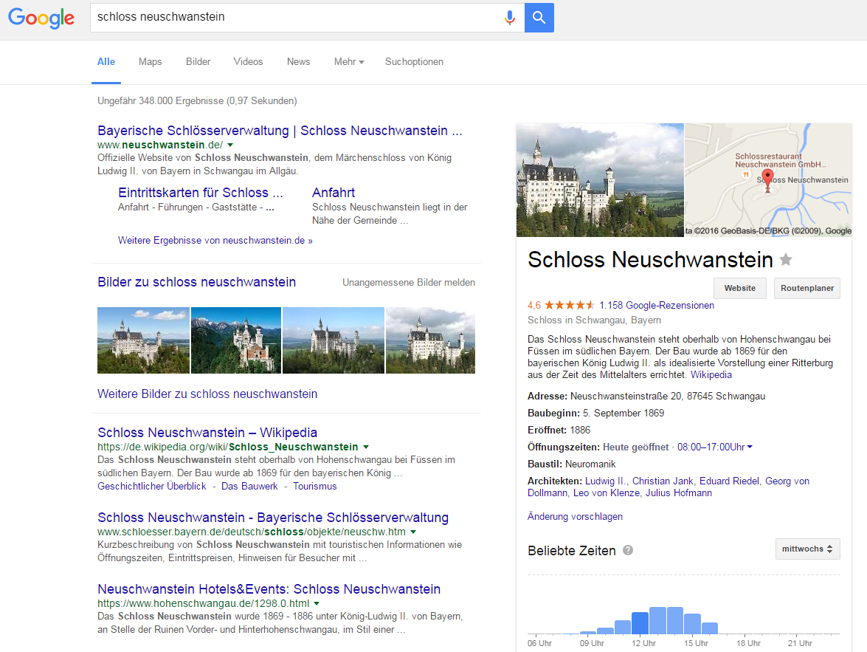Switch to the Maps tab

pos(151,62)
